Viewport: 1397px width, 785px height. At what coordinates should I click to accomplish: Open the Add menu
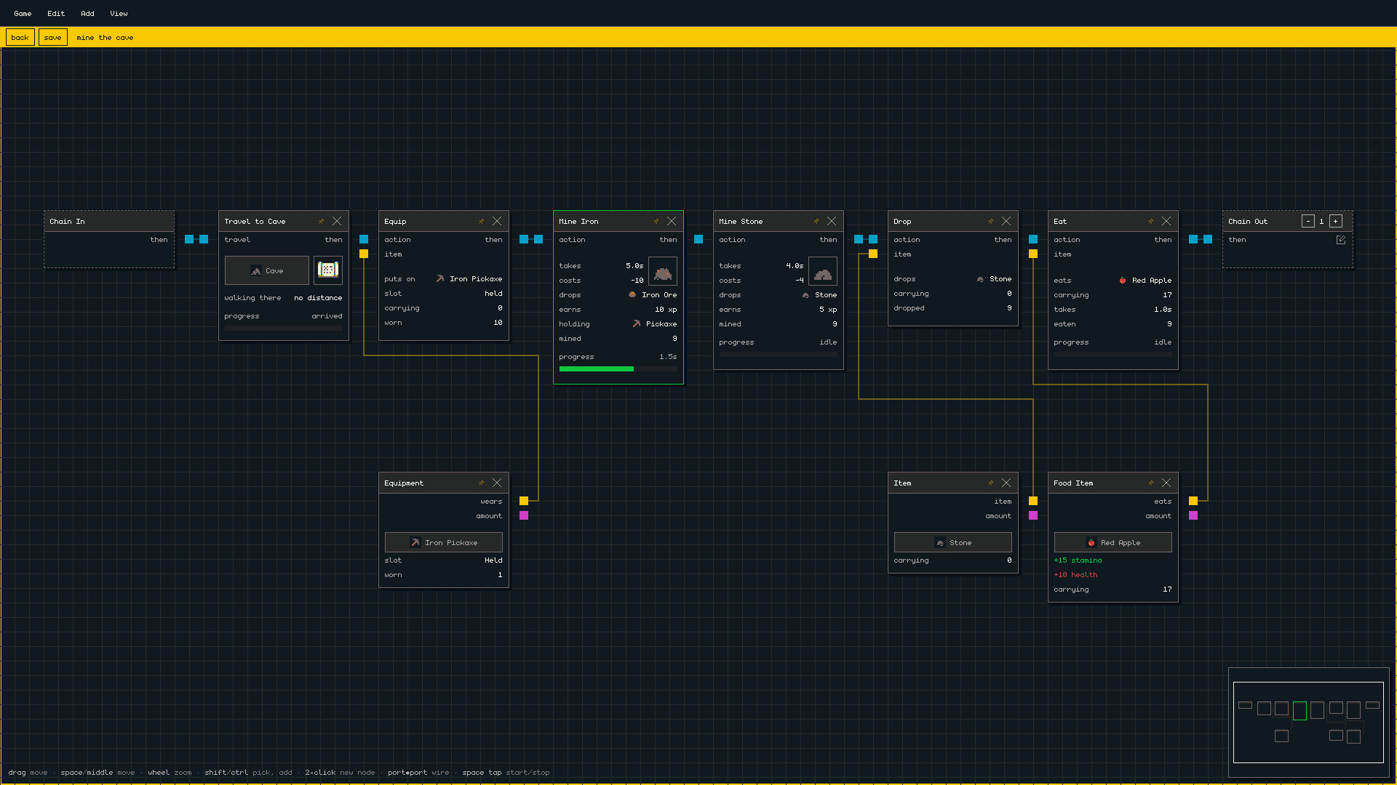(x=87, y=13)
